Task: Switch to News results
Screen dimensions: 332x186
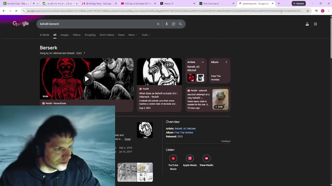Action: click(x=121, y=35)
